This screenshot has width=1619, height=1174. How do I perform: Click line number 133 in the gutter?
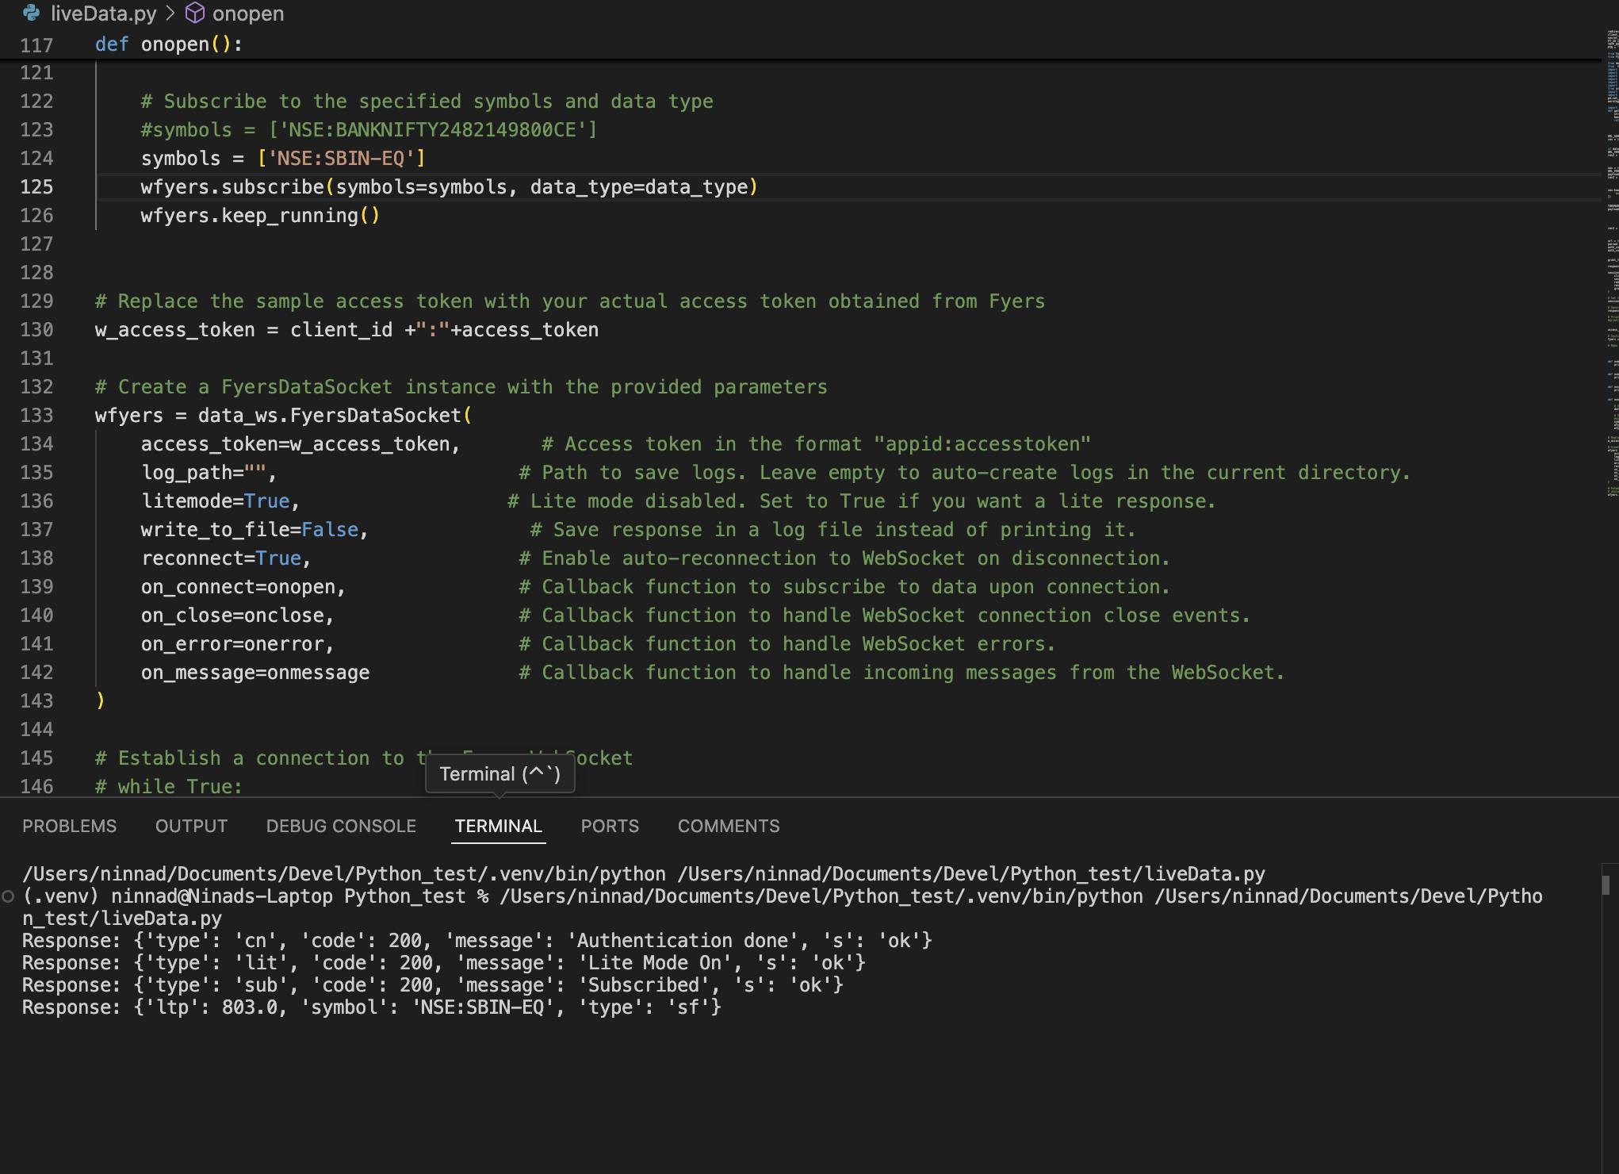[36, 416]
